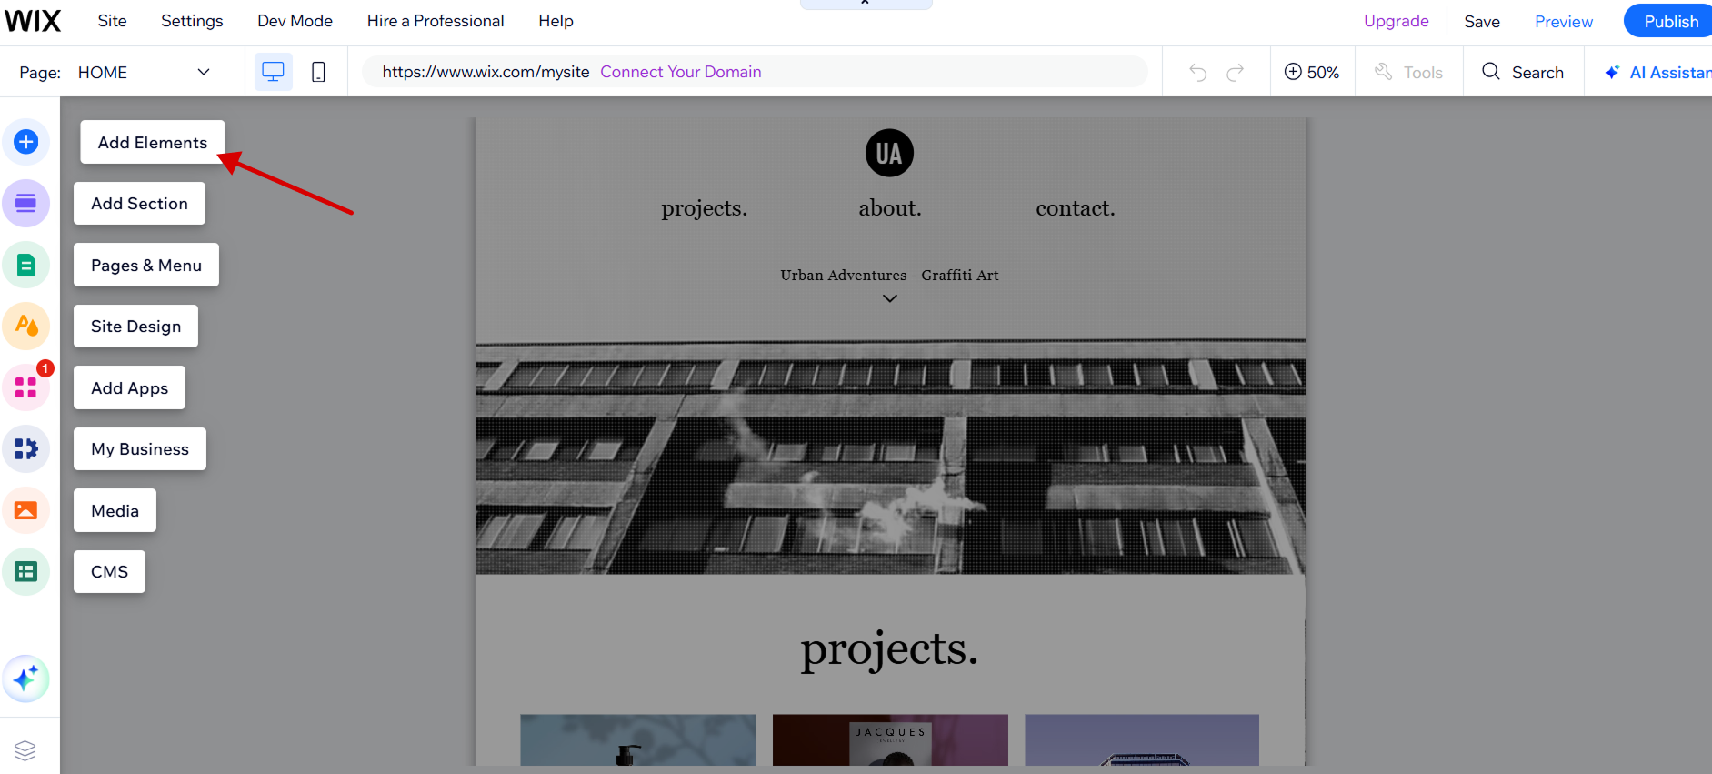The width and height of the screenshot is (1712, 774).
Task: Click the UA round logo on canvas
Action: point(889,153)
